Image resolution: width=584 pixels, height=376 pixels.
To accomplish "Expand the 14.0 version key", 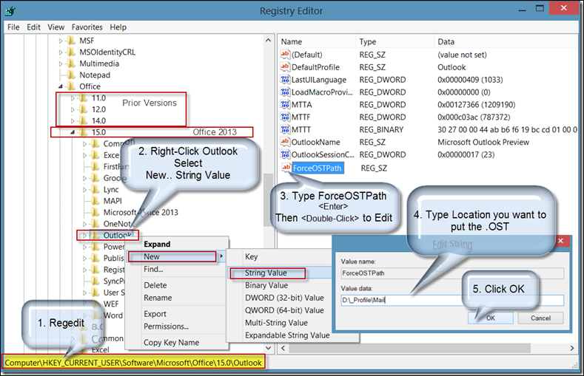I will pyautogui.click(x=73, y=121).
